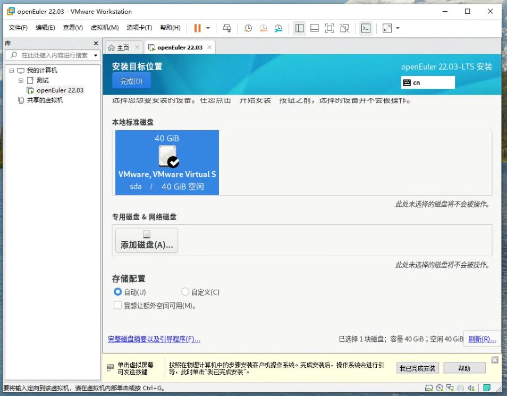Click the home icon on 主页 tab

pyautogui.click(x=111, y=48)
